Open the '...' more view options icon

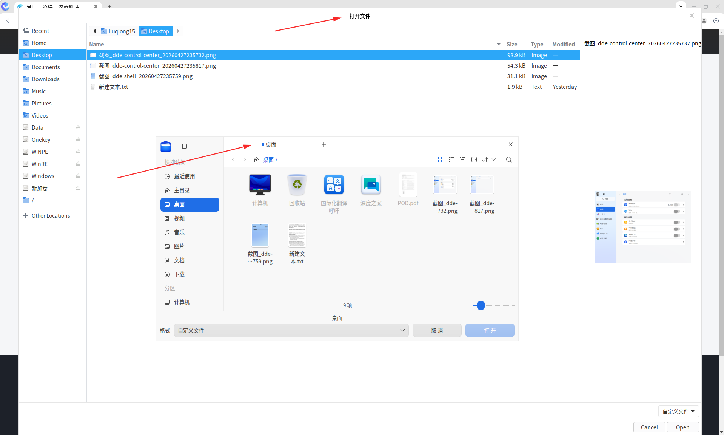474,159
